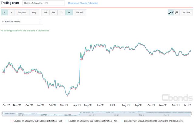The height and width of the screenshot is (124, 194).
Task: Choose a custom Period
Action: pos(79,12)
